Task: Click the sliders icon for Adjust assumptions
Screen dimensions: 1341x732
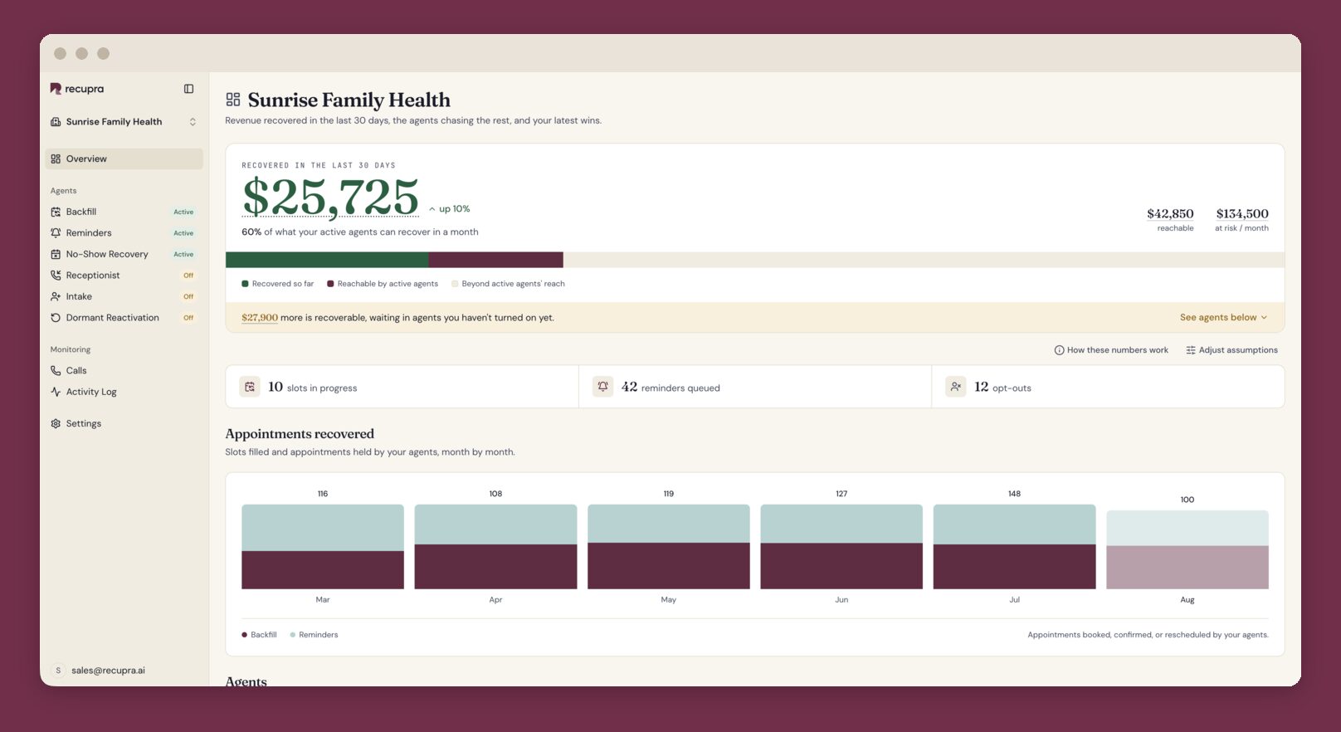Action: [x=1191, y=350]
